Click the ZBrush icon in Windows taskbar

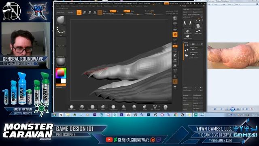pos(128,115)
